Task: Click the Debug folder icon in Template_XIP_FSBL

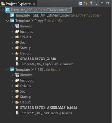Action: click(x=17, y=102)
